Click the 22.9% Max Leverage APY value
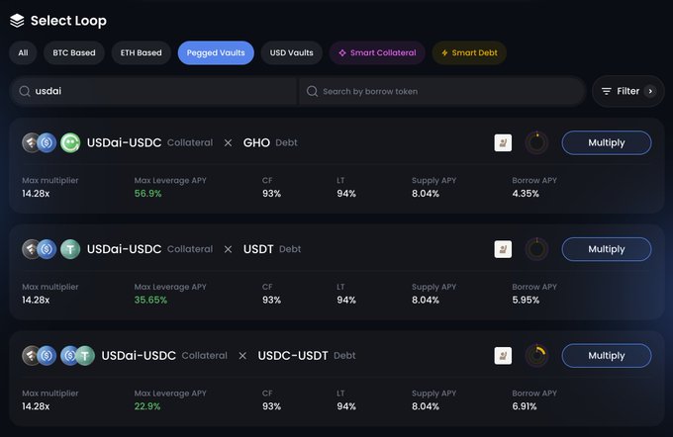The height and width of the screenshot is (437, 673). (147, 406)
